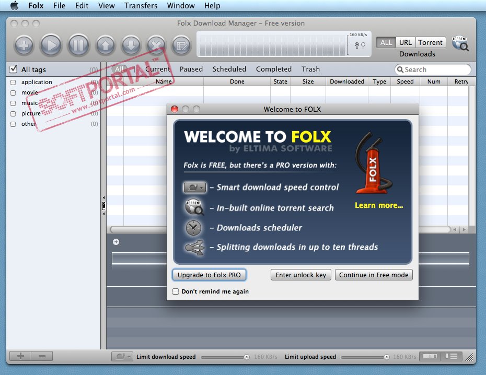
Task: Open the File menu
Action: [x=59, y=6]
